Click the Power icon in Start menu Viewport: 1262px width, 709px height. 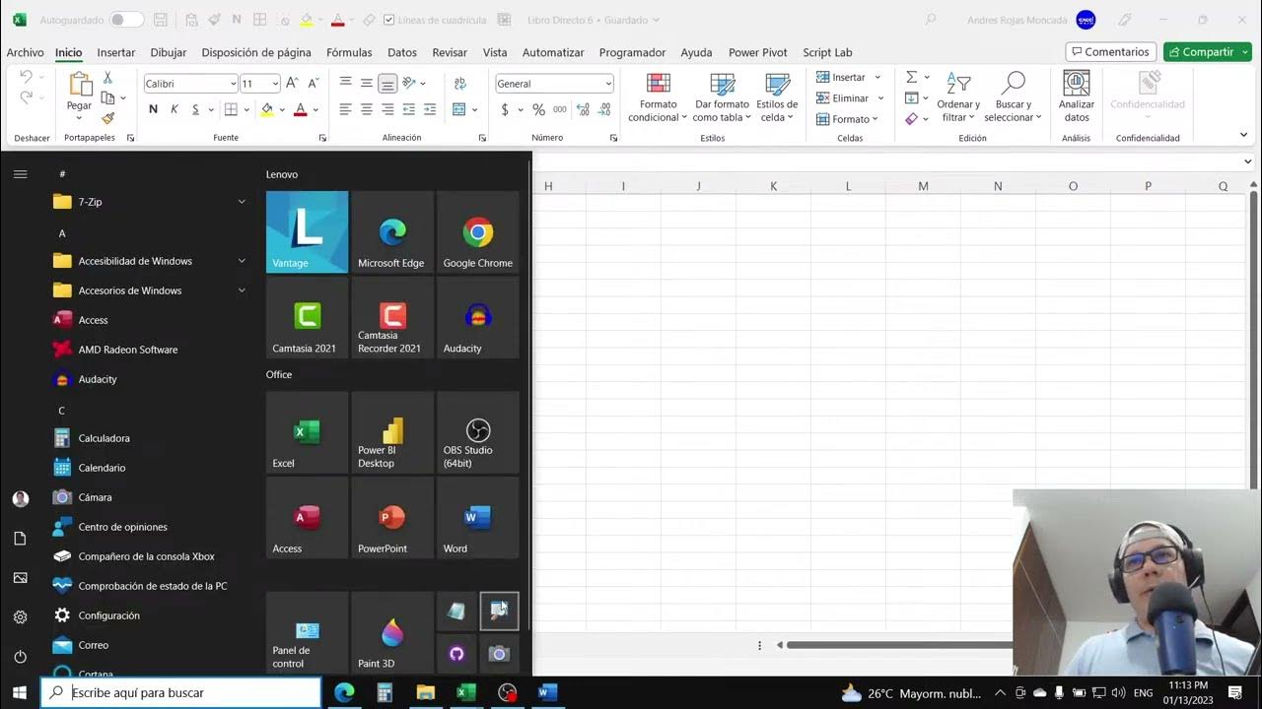[20, 656]
